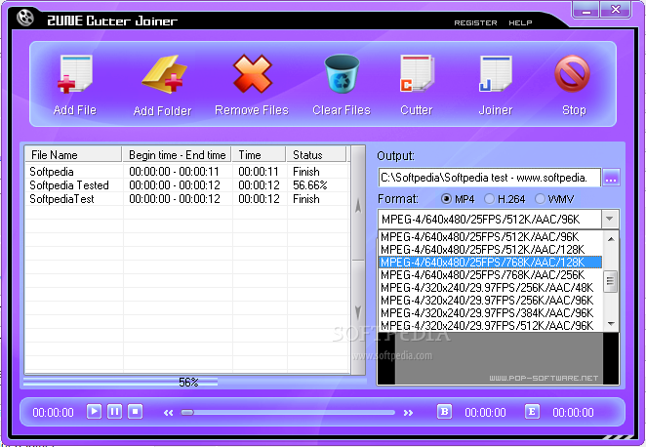
Task: Click the playback seek slider handle
Action: coord(187,412)
